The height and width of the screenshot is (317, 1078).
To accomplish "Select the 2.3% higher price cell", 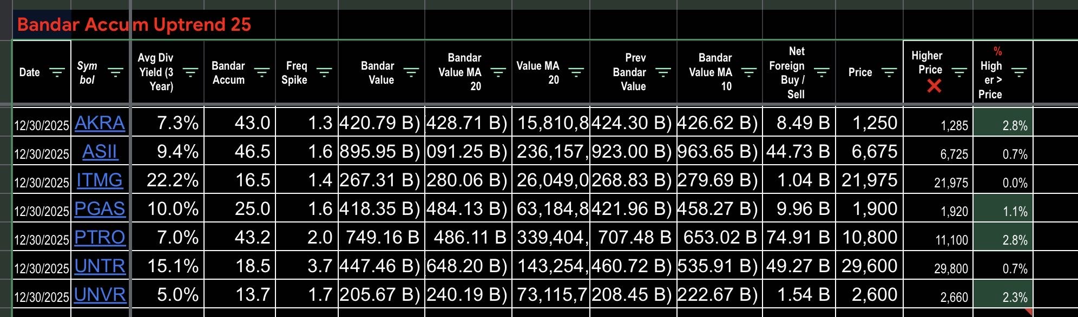I will [1003, 294].
